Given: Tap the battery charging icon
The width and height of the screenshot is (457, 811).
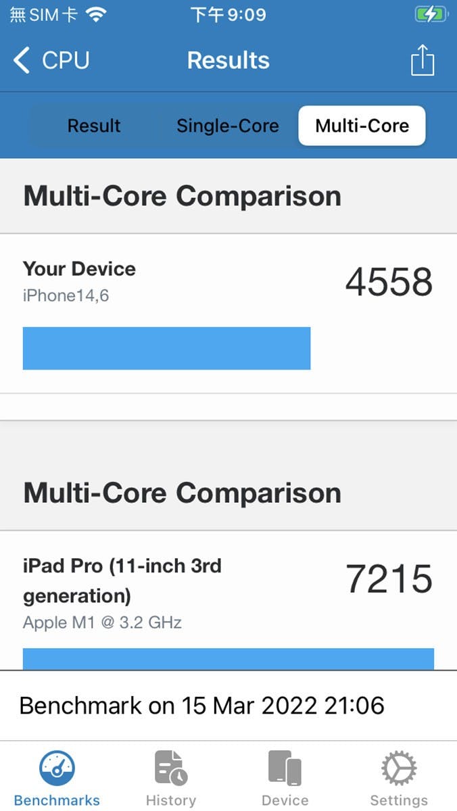Looking at the screenshot, I should click(430, 14).
